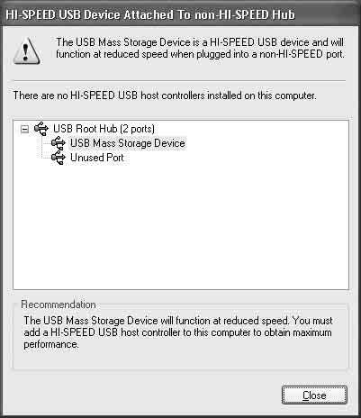The image size is (361, 418).
Task: Click the warning exclamation triangle icon
Action: [26, 51]
